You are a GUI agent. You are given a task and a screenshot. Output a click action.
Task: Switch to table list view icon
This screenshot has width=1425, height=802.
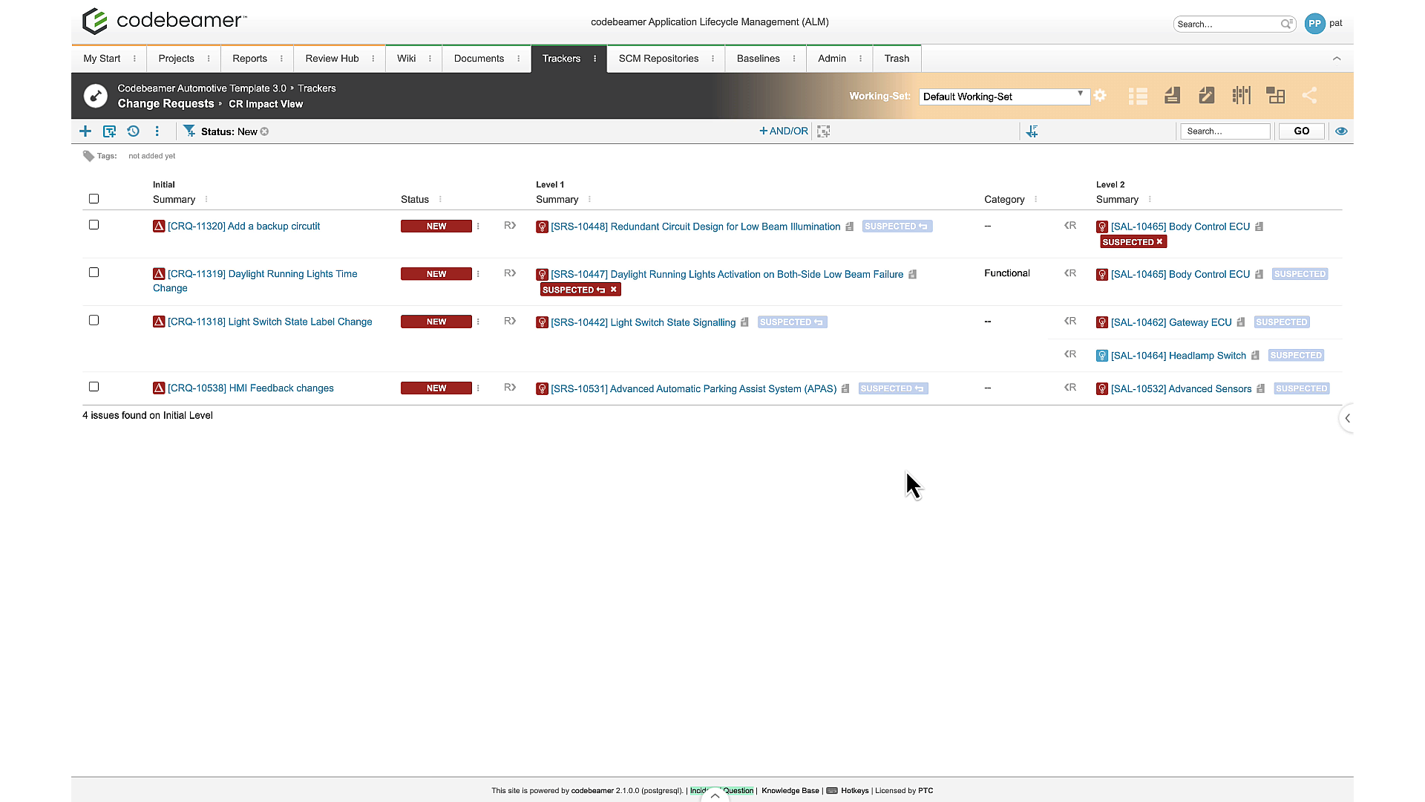coord(1138,96)
